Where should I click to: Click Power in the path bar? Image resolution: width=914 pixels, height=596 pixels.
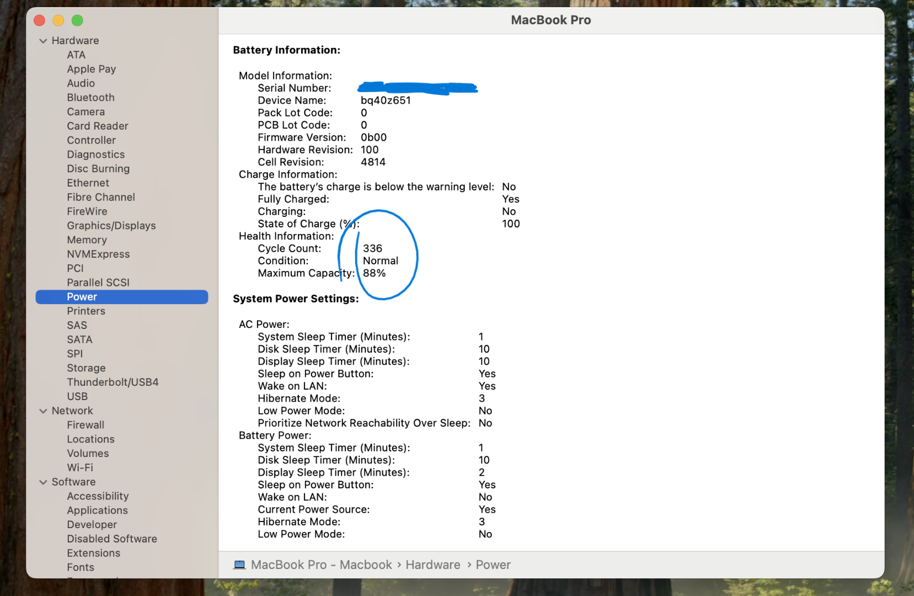click(x=493, y=565)
